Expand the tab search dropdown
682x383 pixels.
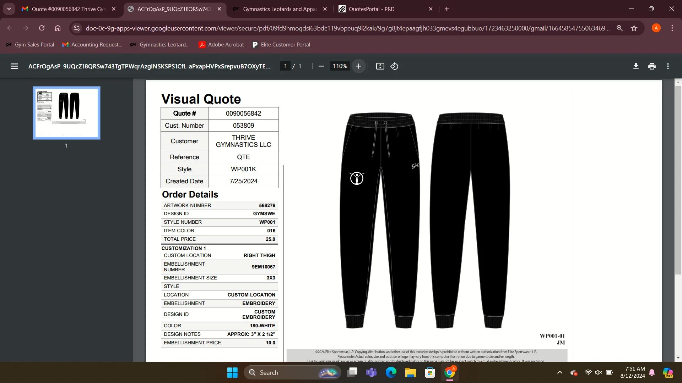coord(9,9)
